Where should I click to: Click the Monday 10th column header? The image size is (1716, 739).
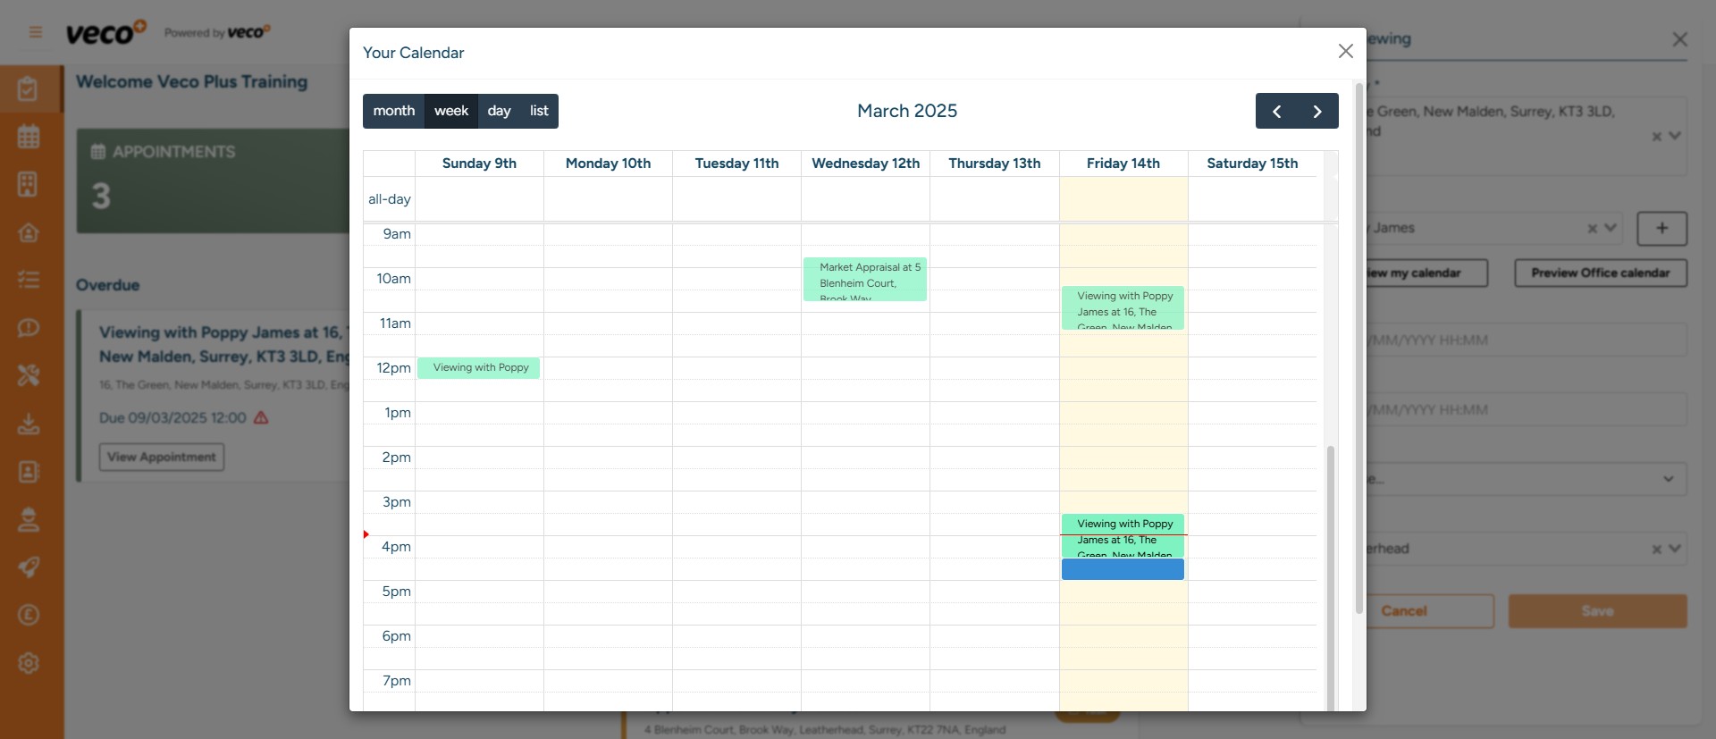[608, 164]
